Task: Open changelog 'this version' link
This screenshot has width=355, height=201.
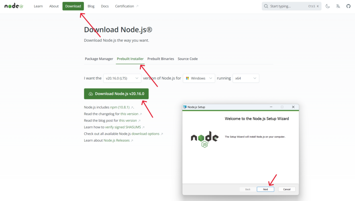Action: (129, 114)
